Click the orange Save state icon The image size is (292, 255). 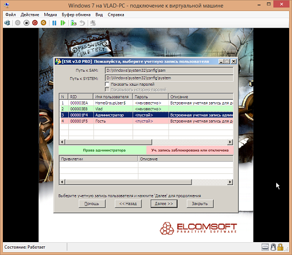point(43,23)
